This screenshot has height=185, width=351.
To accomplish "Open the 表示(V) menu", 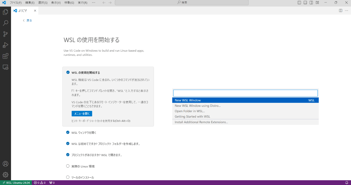I will click(x=56, y=3).
